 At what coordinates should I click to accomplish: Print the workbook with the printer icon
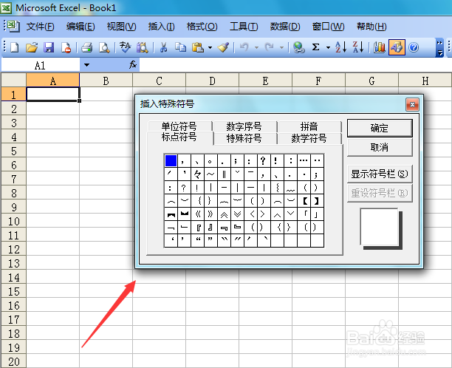(86, 47)
